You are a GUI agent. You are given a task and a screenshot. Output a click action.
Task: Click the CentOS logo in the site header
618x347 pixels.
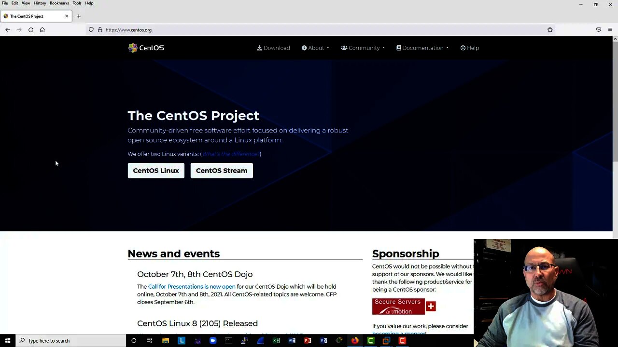[x=146, y=48]
